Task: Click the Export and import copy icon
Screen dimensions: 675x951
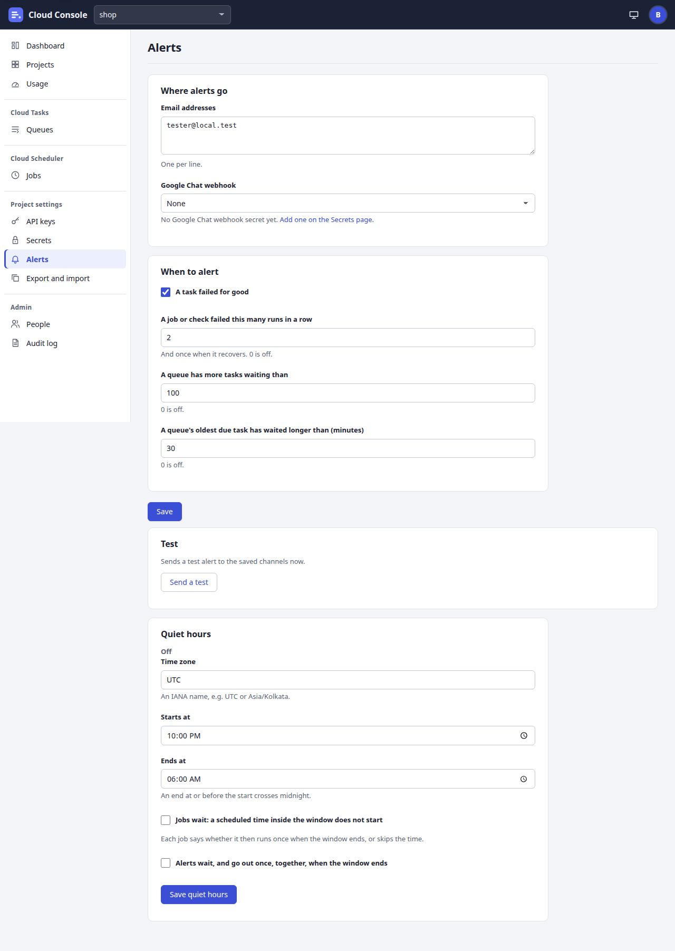Action: point(15,278)
